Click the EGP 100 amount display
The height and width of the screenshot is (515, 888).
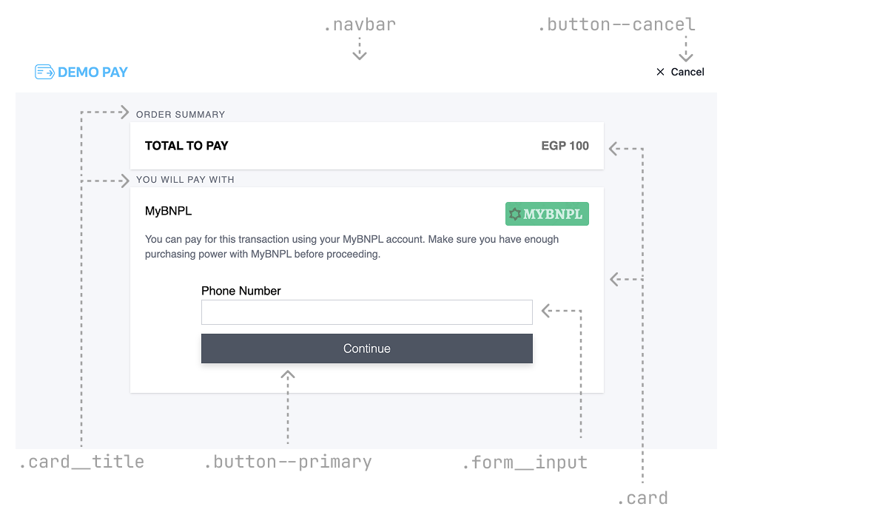(565, 146)
